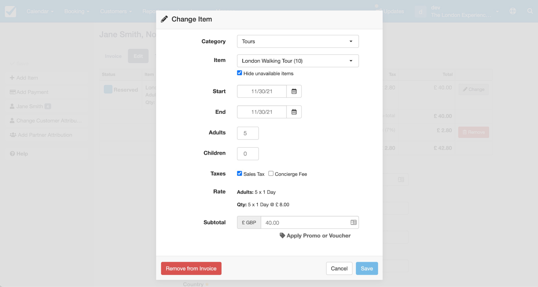This screenshot has height=287, width=538.
Task: Open the globe language icon in top bar
Action: click(512, 11)
